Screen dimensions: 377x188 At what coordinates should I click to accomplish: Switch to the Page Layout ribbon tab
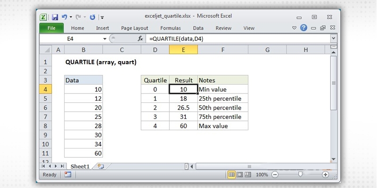click(134, 28)
